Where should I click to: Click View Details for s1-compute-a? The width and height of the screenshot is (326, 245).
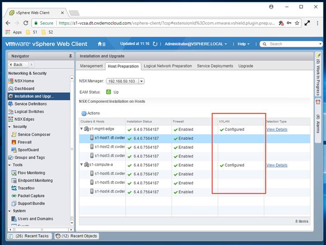coord(277,165)
